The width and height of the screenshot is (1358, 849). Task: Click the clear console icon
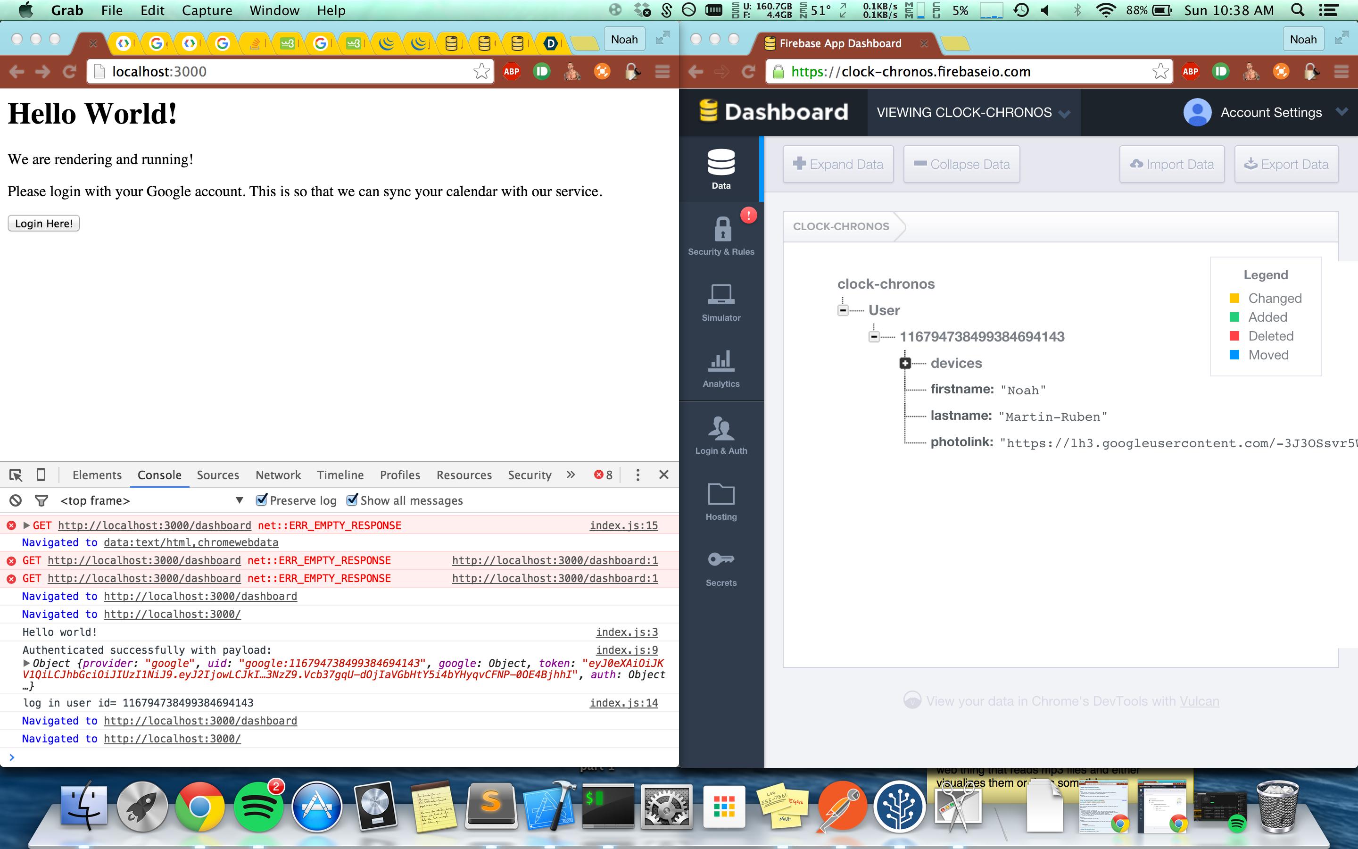coord(16,500)
